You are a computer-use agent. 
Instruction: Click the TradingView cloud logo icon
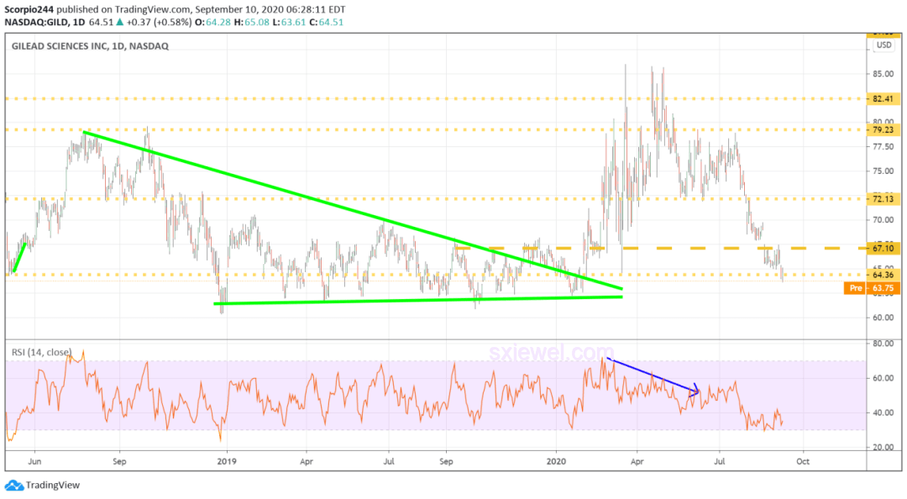click(14, 485)
